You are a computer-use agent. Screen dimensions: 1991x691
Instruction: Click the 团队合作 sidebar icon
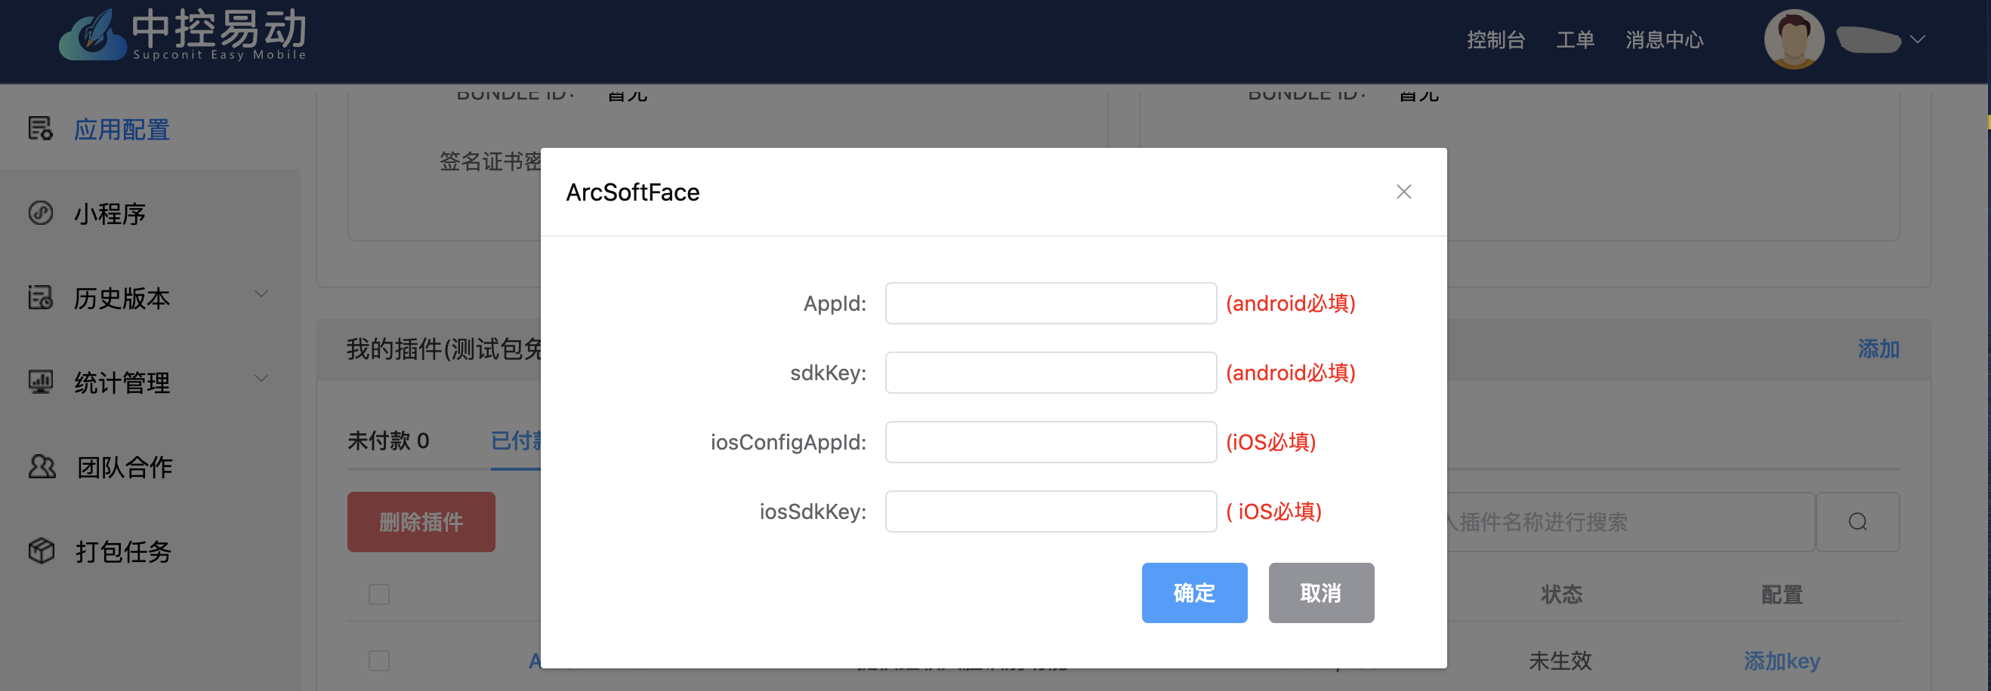(42, 466)
